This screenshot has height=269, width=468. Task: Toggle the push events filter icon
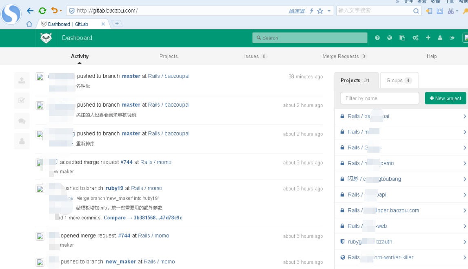22,80
